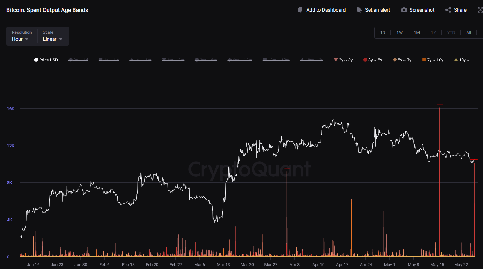The image size is (483, 269).
Task: Switch to the 1D timeframe tab
Action: 382,32
